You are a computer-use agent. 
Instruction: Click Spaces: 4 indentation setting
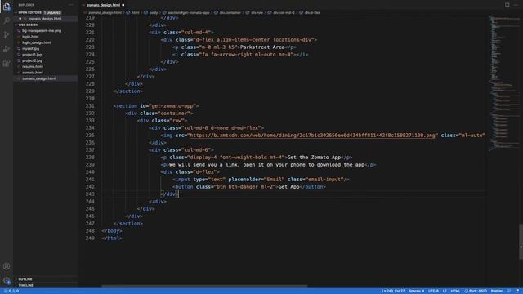pyautogui.click(x=416, y=291)
